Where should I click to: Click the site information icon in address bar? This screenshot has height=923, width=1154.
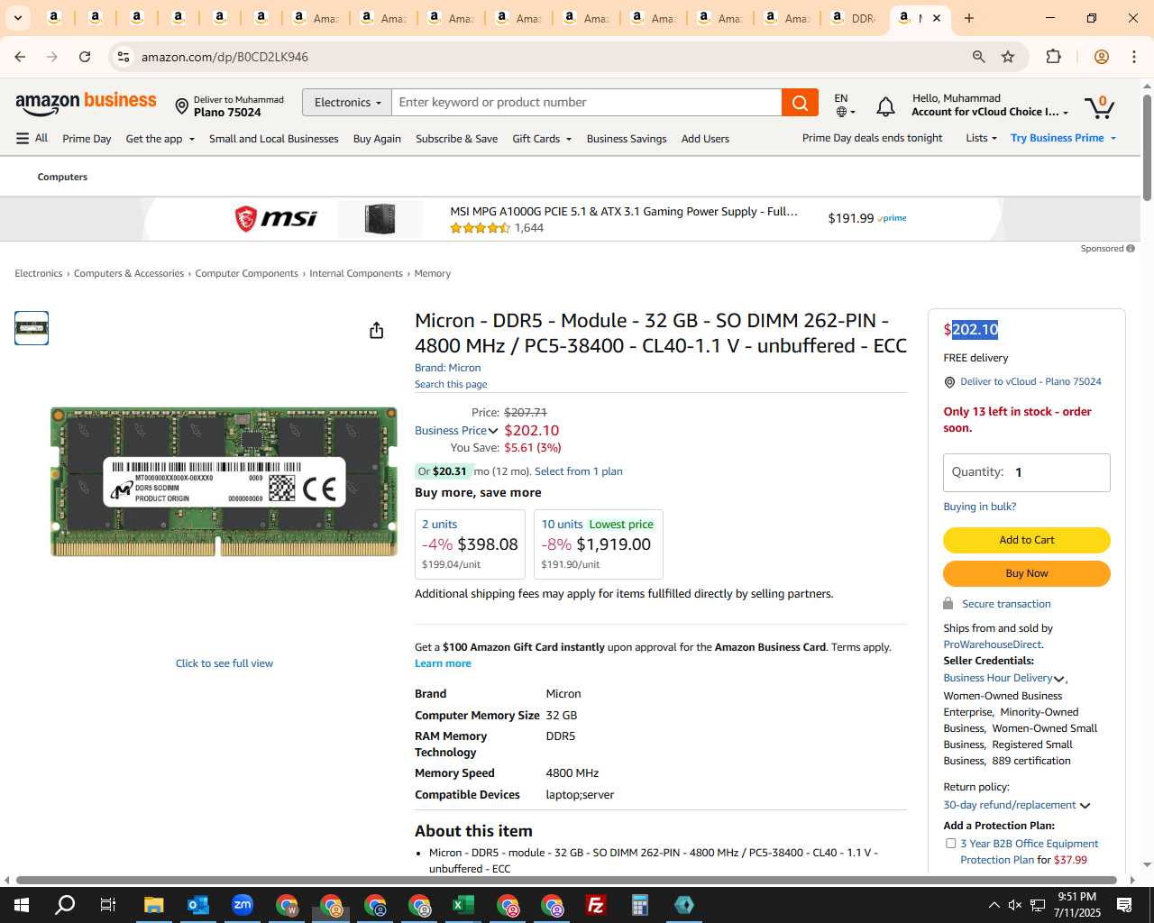tap(124, 57)
